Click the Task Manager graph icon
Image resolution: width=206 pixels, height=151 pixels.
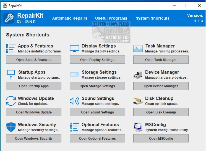[138, 48]
